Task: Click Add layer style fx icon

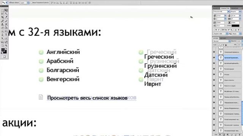Action: [220, 135]
